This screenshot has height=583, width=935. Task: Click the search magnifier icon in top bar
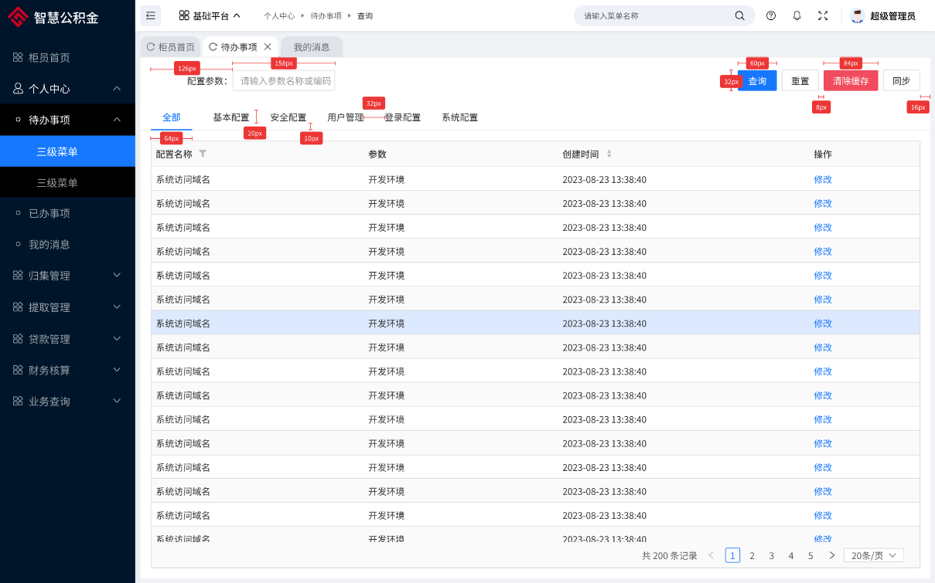click(739, 15)
